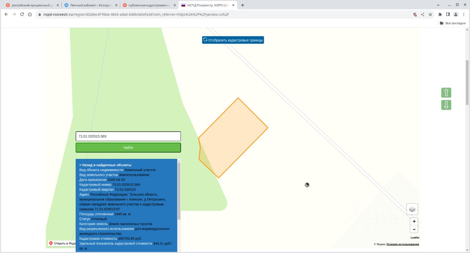Image resolution: width=470 pixels, height=253 pixels.
Task: Maximize the browser window
Action: (x=457, y=5)
